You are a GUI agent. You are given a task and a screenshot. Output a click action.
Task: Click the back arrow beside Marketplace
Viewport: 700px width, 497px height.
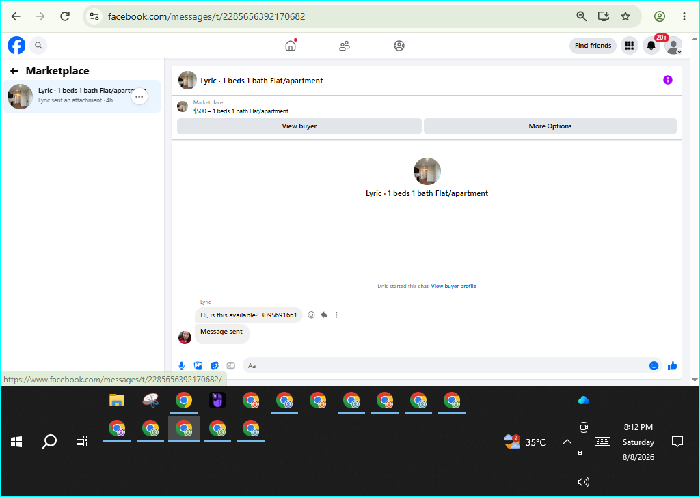[x=14, y=71]
